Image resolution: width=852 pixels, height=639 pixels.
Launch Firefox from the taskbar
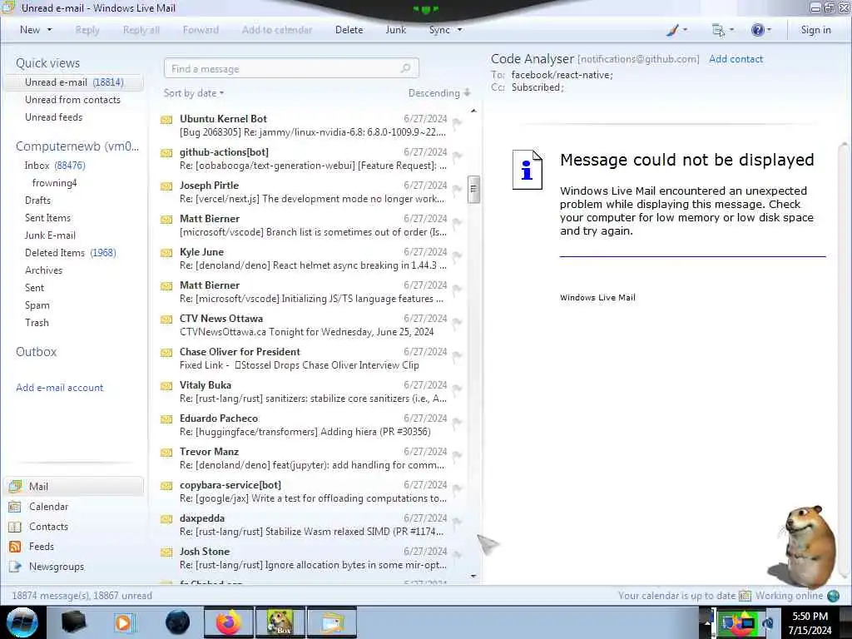(229, 622)
